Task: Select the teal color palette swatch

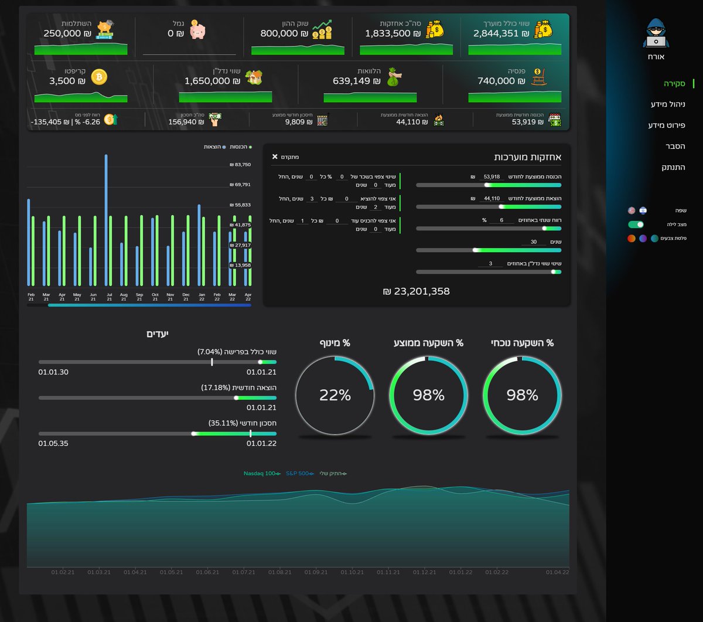Action: tap(654, 238)
